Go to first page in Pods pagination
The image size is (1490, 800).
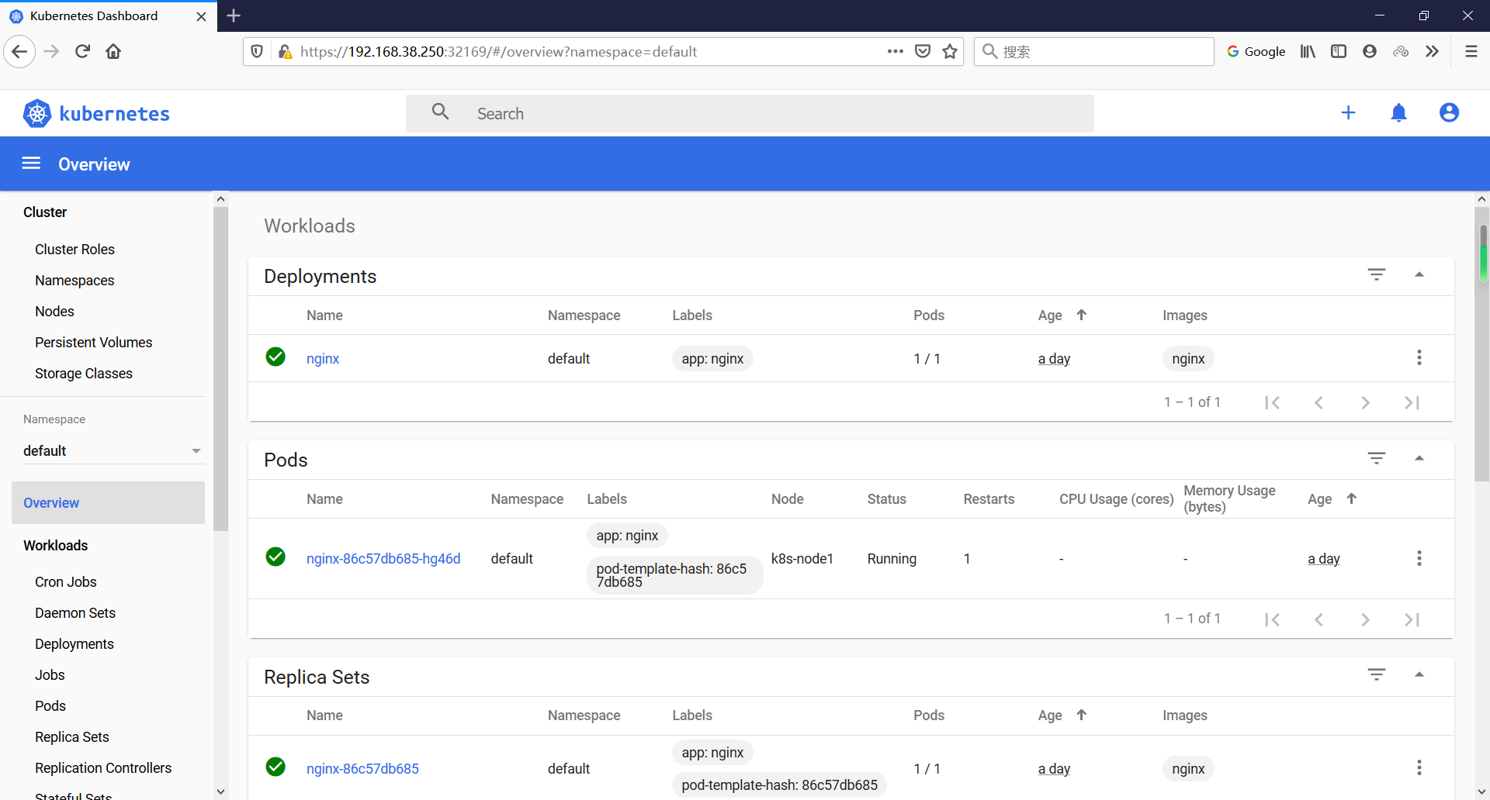click(x=1272, y=619)
